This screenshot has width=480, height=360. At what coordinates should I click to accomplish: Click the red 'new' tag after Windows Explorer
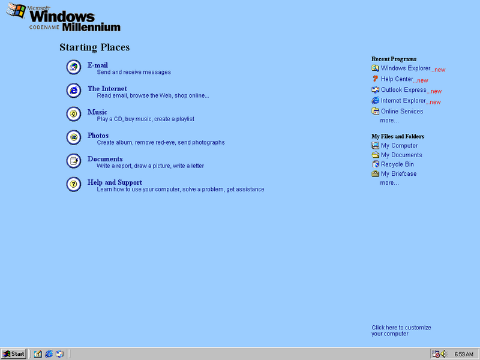click(x=439, y=70)
